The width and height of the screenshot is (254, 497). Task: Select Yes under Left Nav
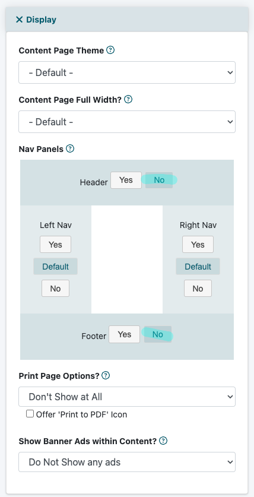[x=55, y=245]
